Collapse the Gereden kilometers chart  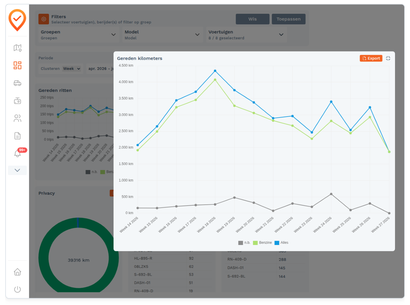point(388,58)
